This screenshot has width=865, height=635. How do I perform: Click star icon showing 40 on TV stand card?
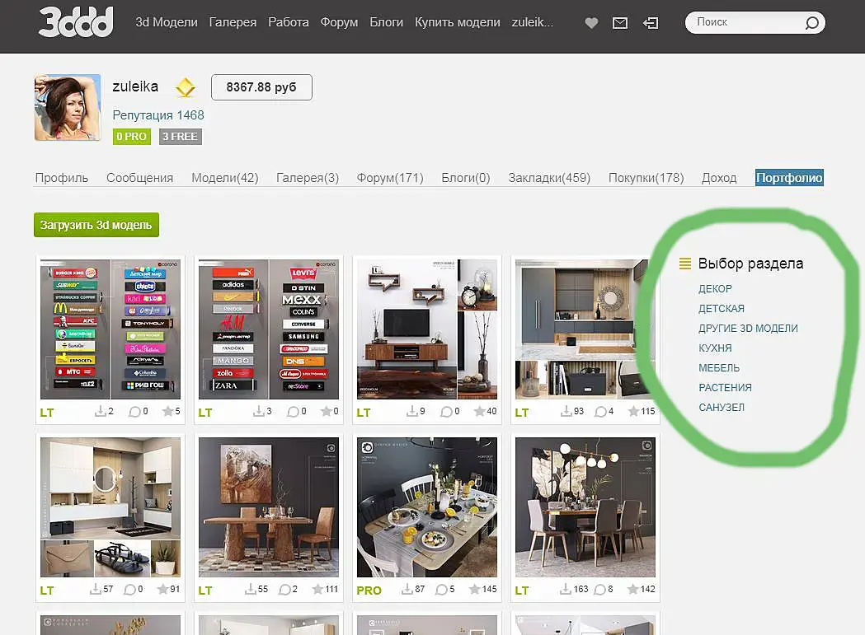[x=479, y=411]
